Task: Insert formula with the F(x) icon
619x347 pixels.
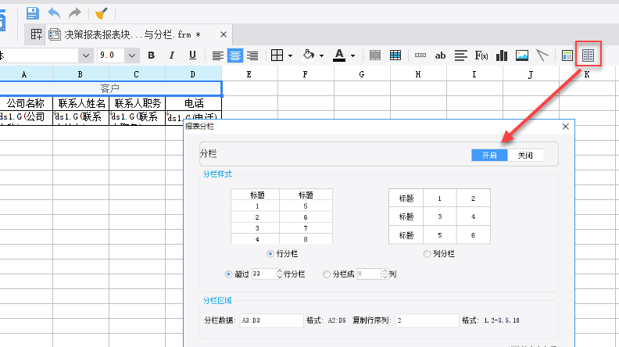Action: point(481,55)
